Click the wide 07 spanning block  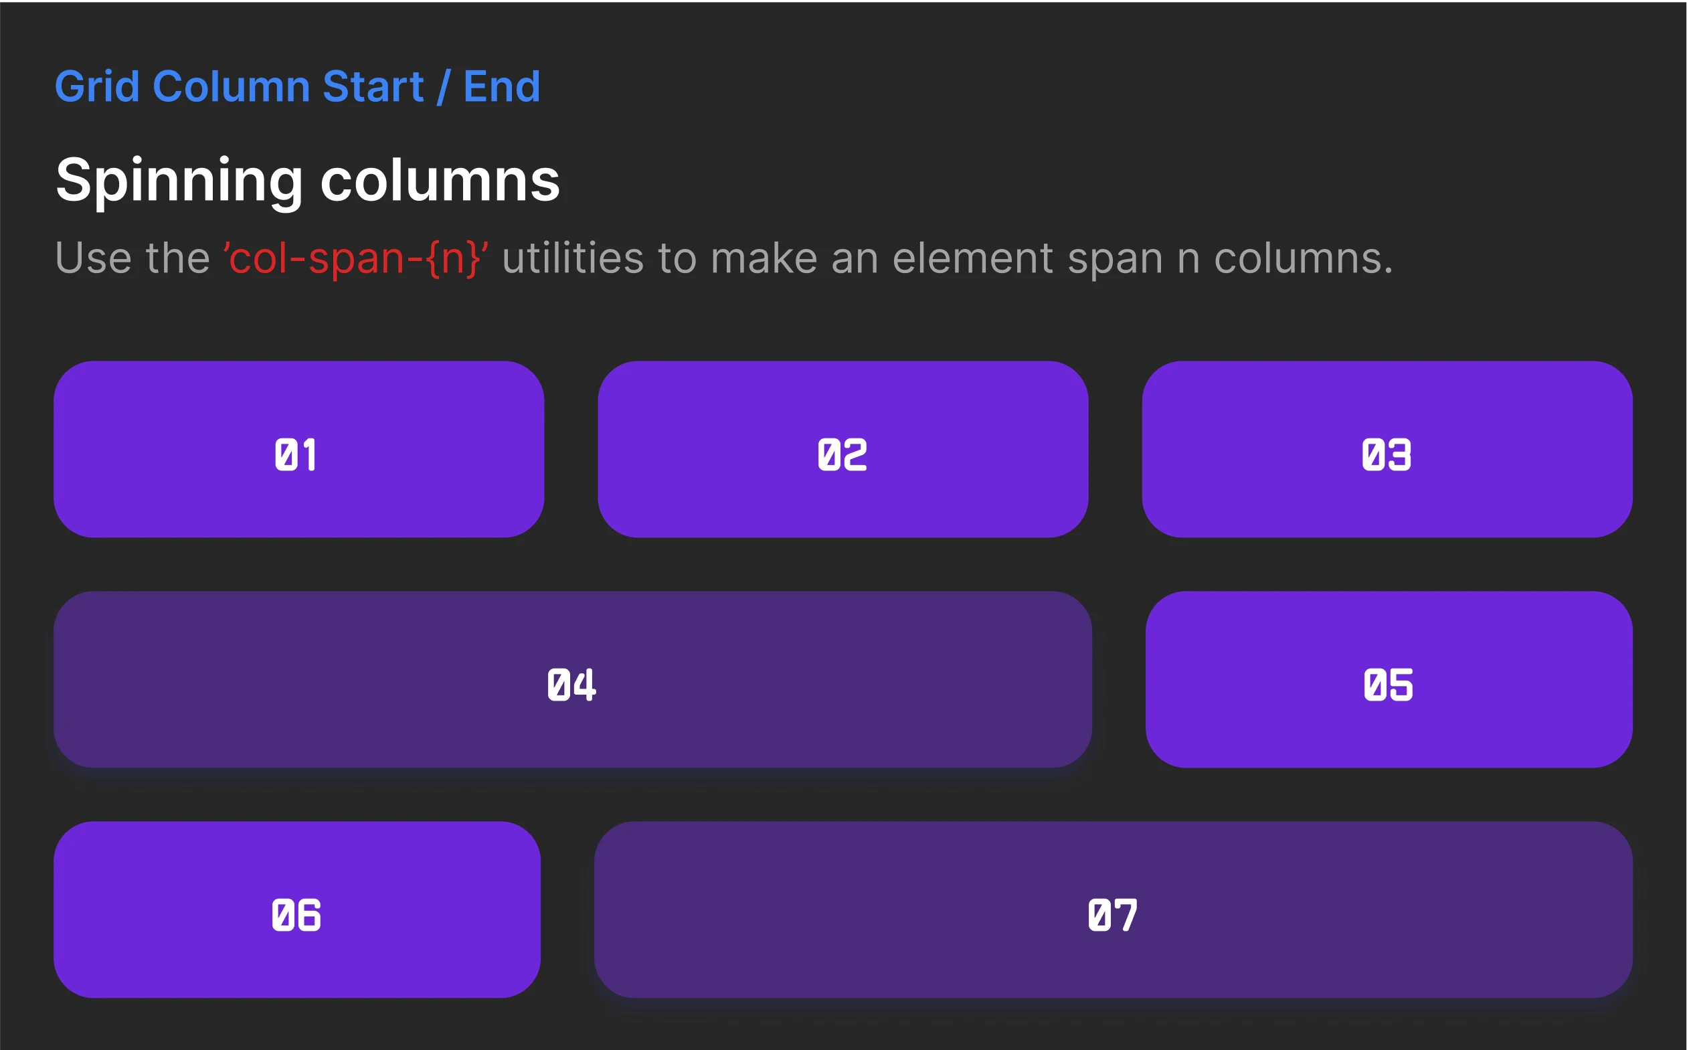tap(1114, 909)
